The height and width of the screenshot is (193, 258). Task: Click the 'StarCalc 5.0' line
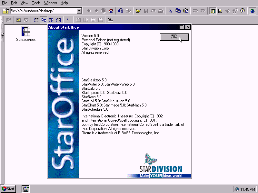click(91, 88)
